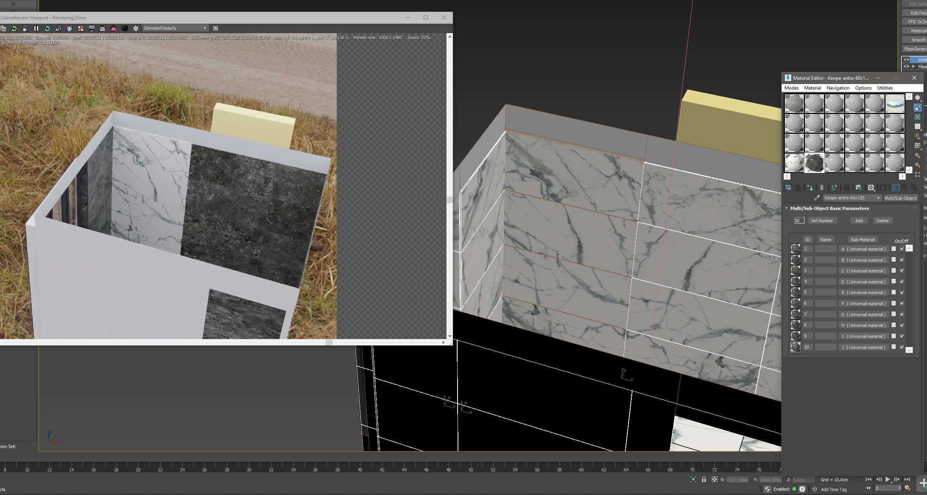Open the Octane settings aperture icon

[x=136, y=28]
